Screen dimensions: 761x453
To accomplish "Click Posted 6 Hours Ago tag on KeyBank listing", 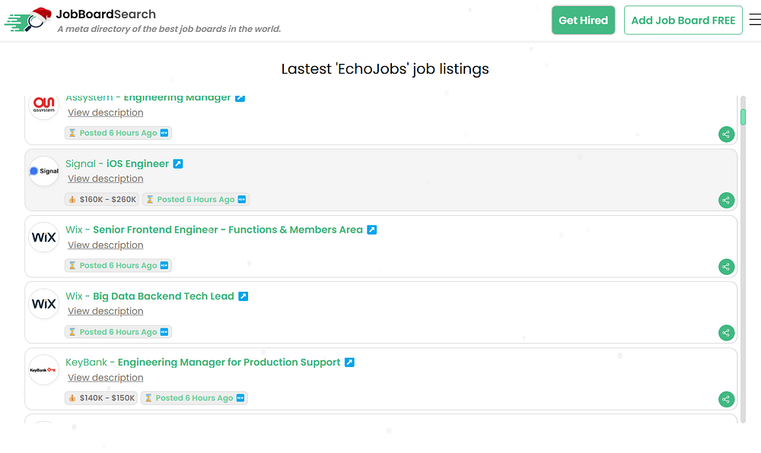I will click(194, 398).
